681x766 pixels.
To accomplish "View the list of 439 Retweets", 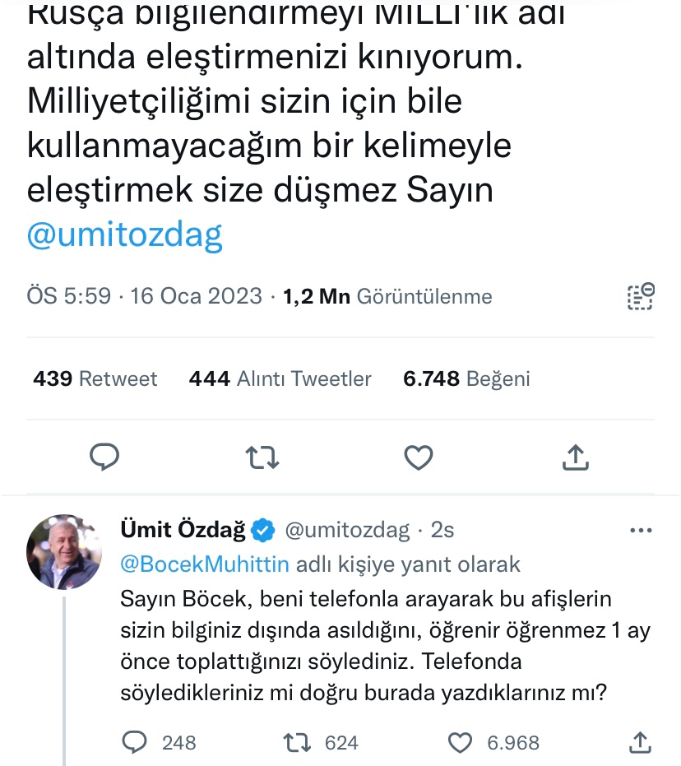I will pyautogui.click(x=95, y=378).
